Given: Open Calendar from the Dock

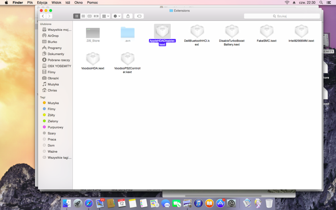Looking at the screenshot, I should [122, 203].
